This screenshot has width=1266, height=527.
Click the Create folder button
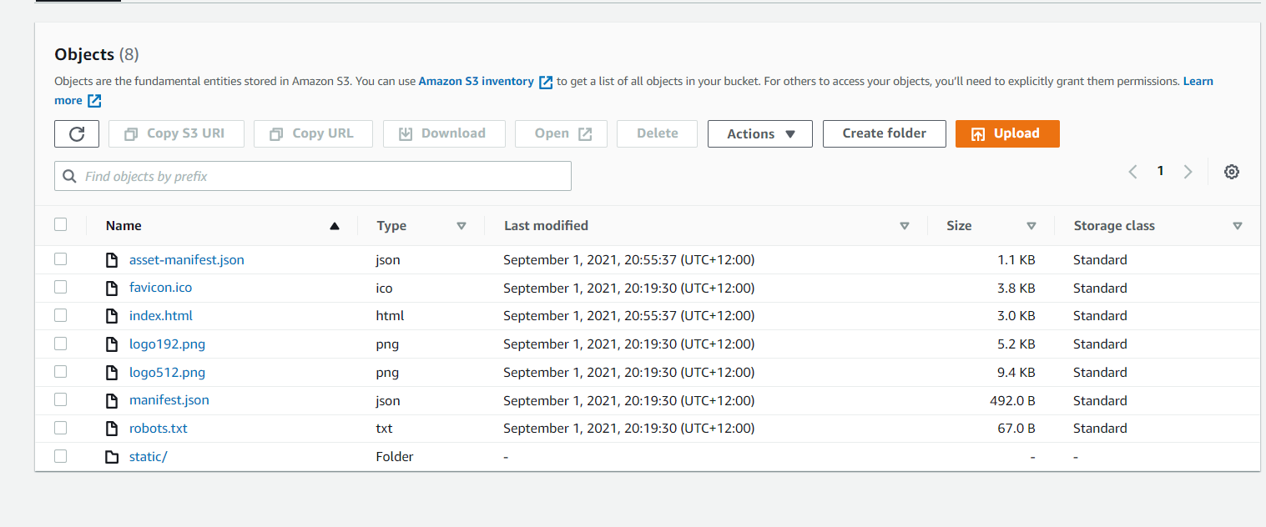[x=884, y=133]
